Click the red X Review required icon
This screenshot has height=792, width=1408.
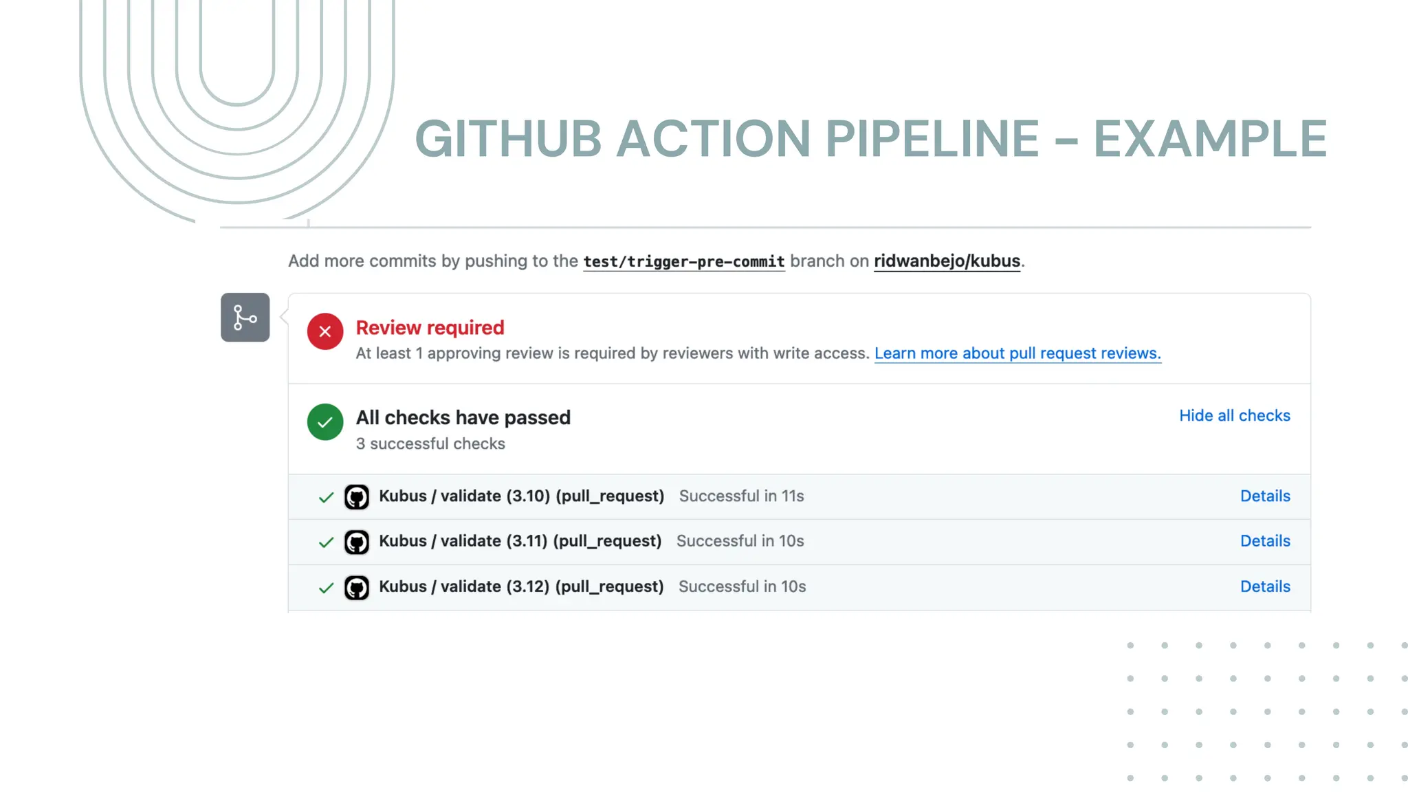tap(325, 331)
